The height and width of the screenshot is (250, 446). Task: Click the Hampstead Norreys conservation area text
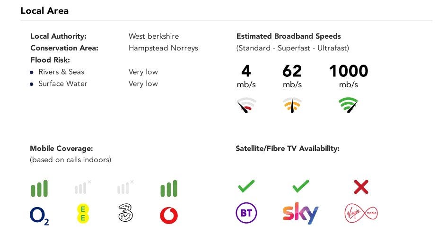click(x=163, y=48)
